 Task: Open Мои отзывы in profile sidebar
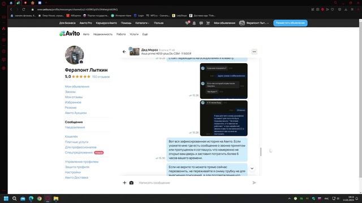pyautogui.click(x=74, y=97)
